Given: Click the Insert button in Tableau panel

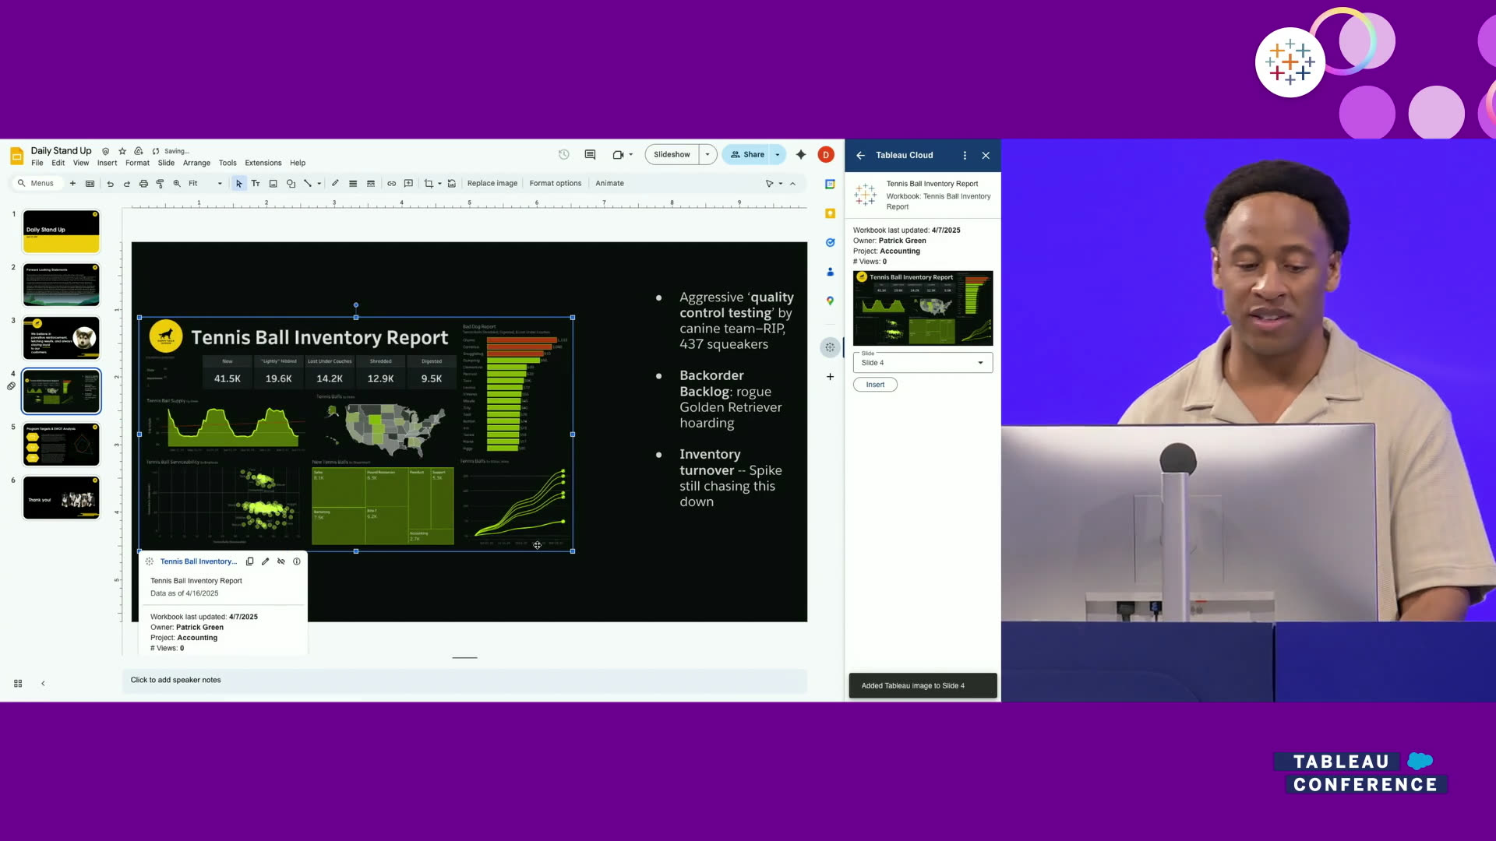Looking at the screenshot, I should (x=875, y=385).
